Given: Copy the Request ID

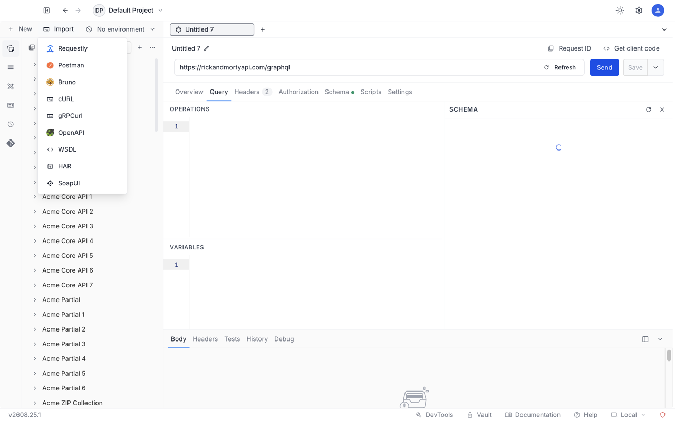Looking at the screenshot, I should point(570,48).
